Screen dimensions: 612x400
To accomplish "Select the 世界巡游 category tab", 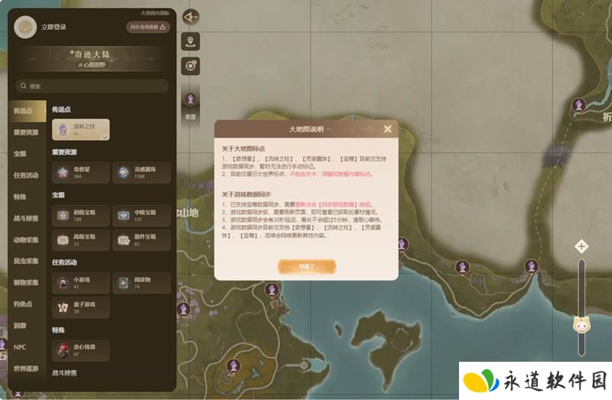I will [27, 369].
